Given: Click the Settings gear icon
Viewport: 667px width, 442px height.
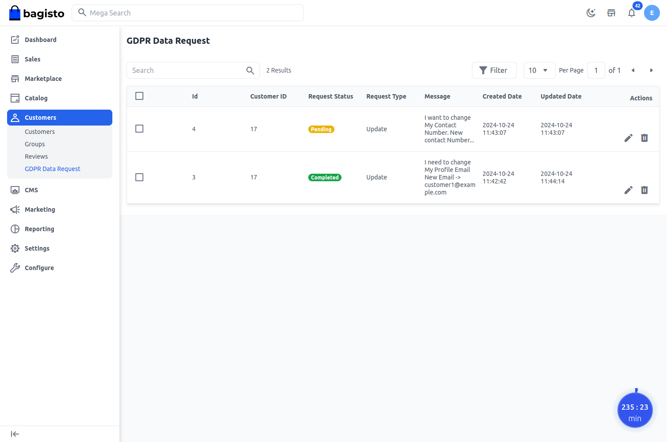Looking at the screenshot, I should (x=15, y=248).
